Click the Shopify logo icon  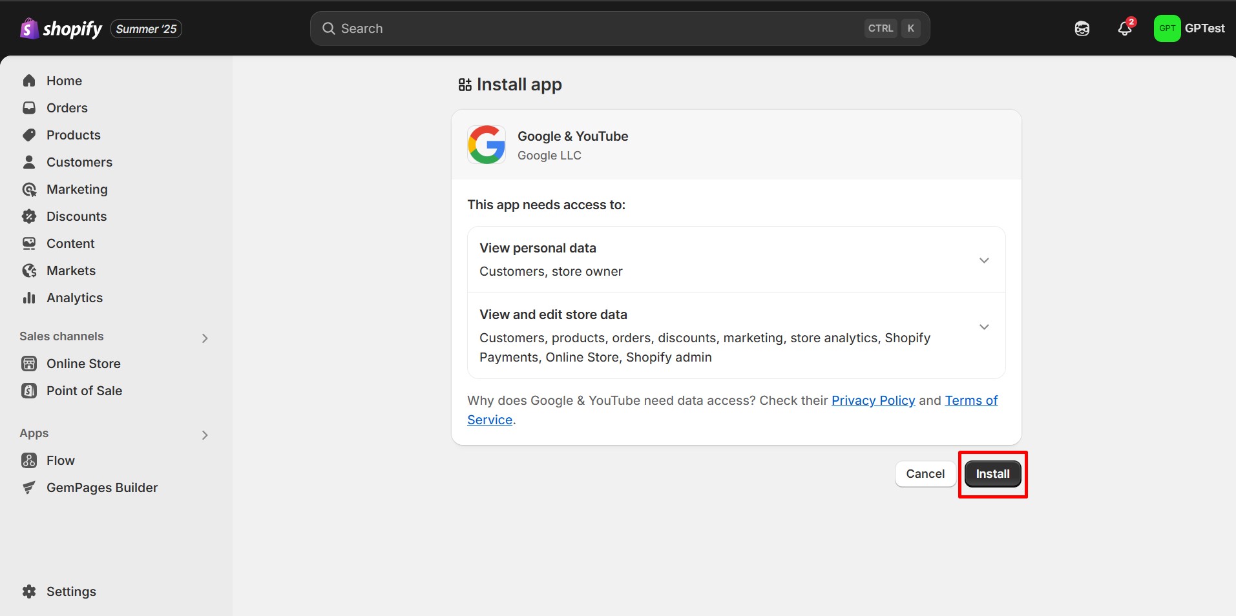pos(29,28)
